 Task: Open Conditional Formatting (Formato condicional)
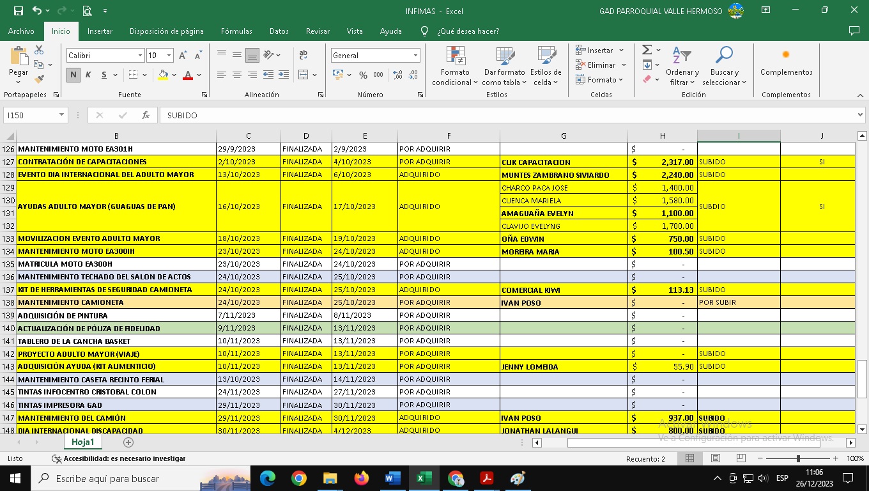coord(455,66)
